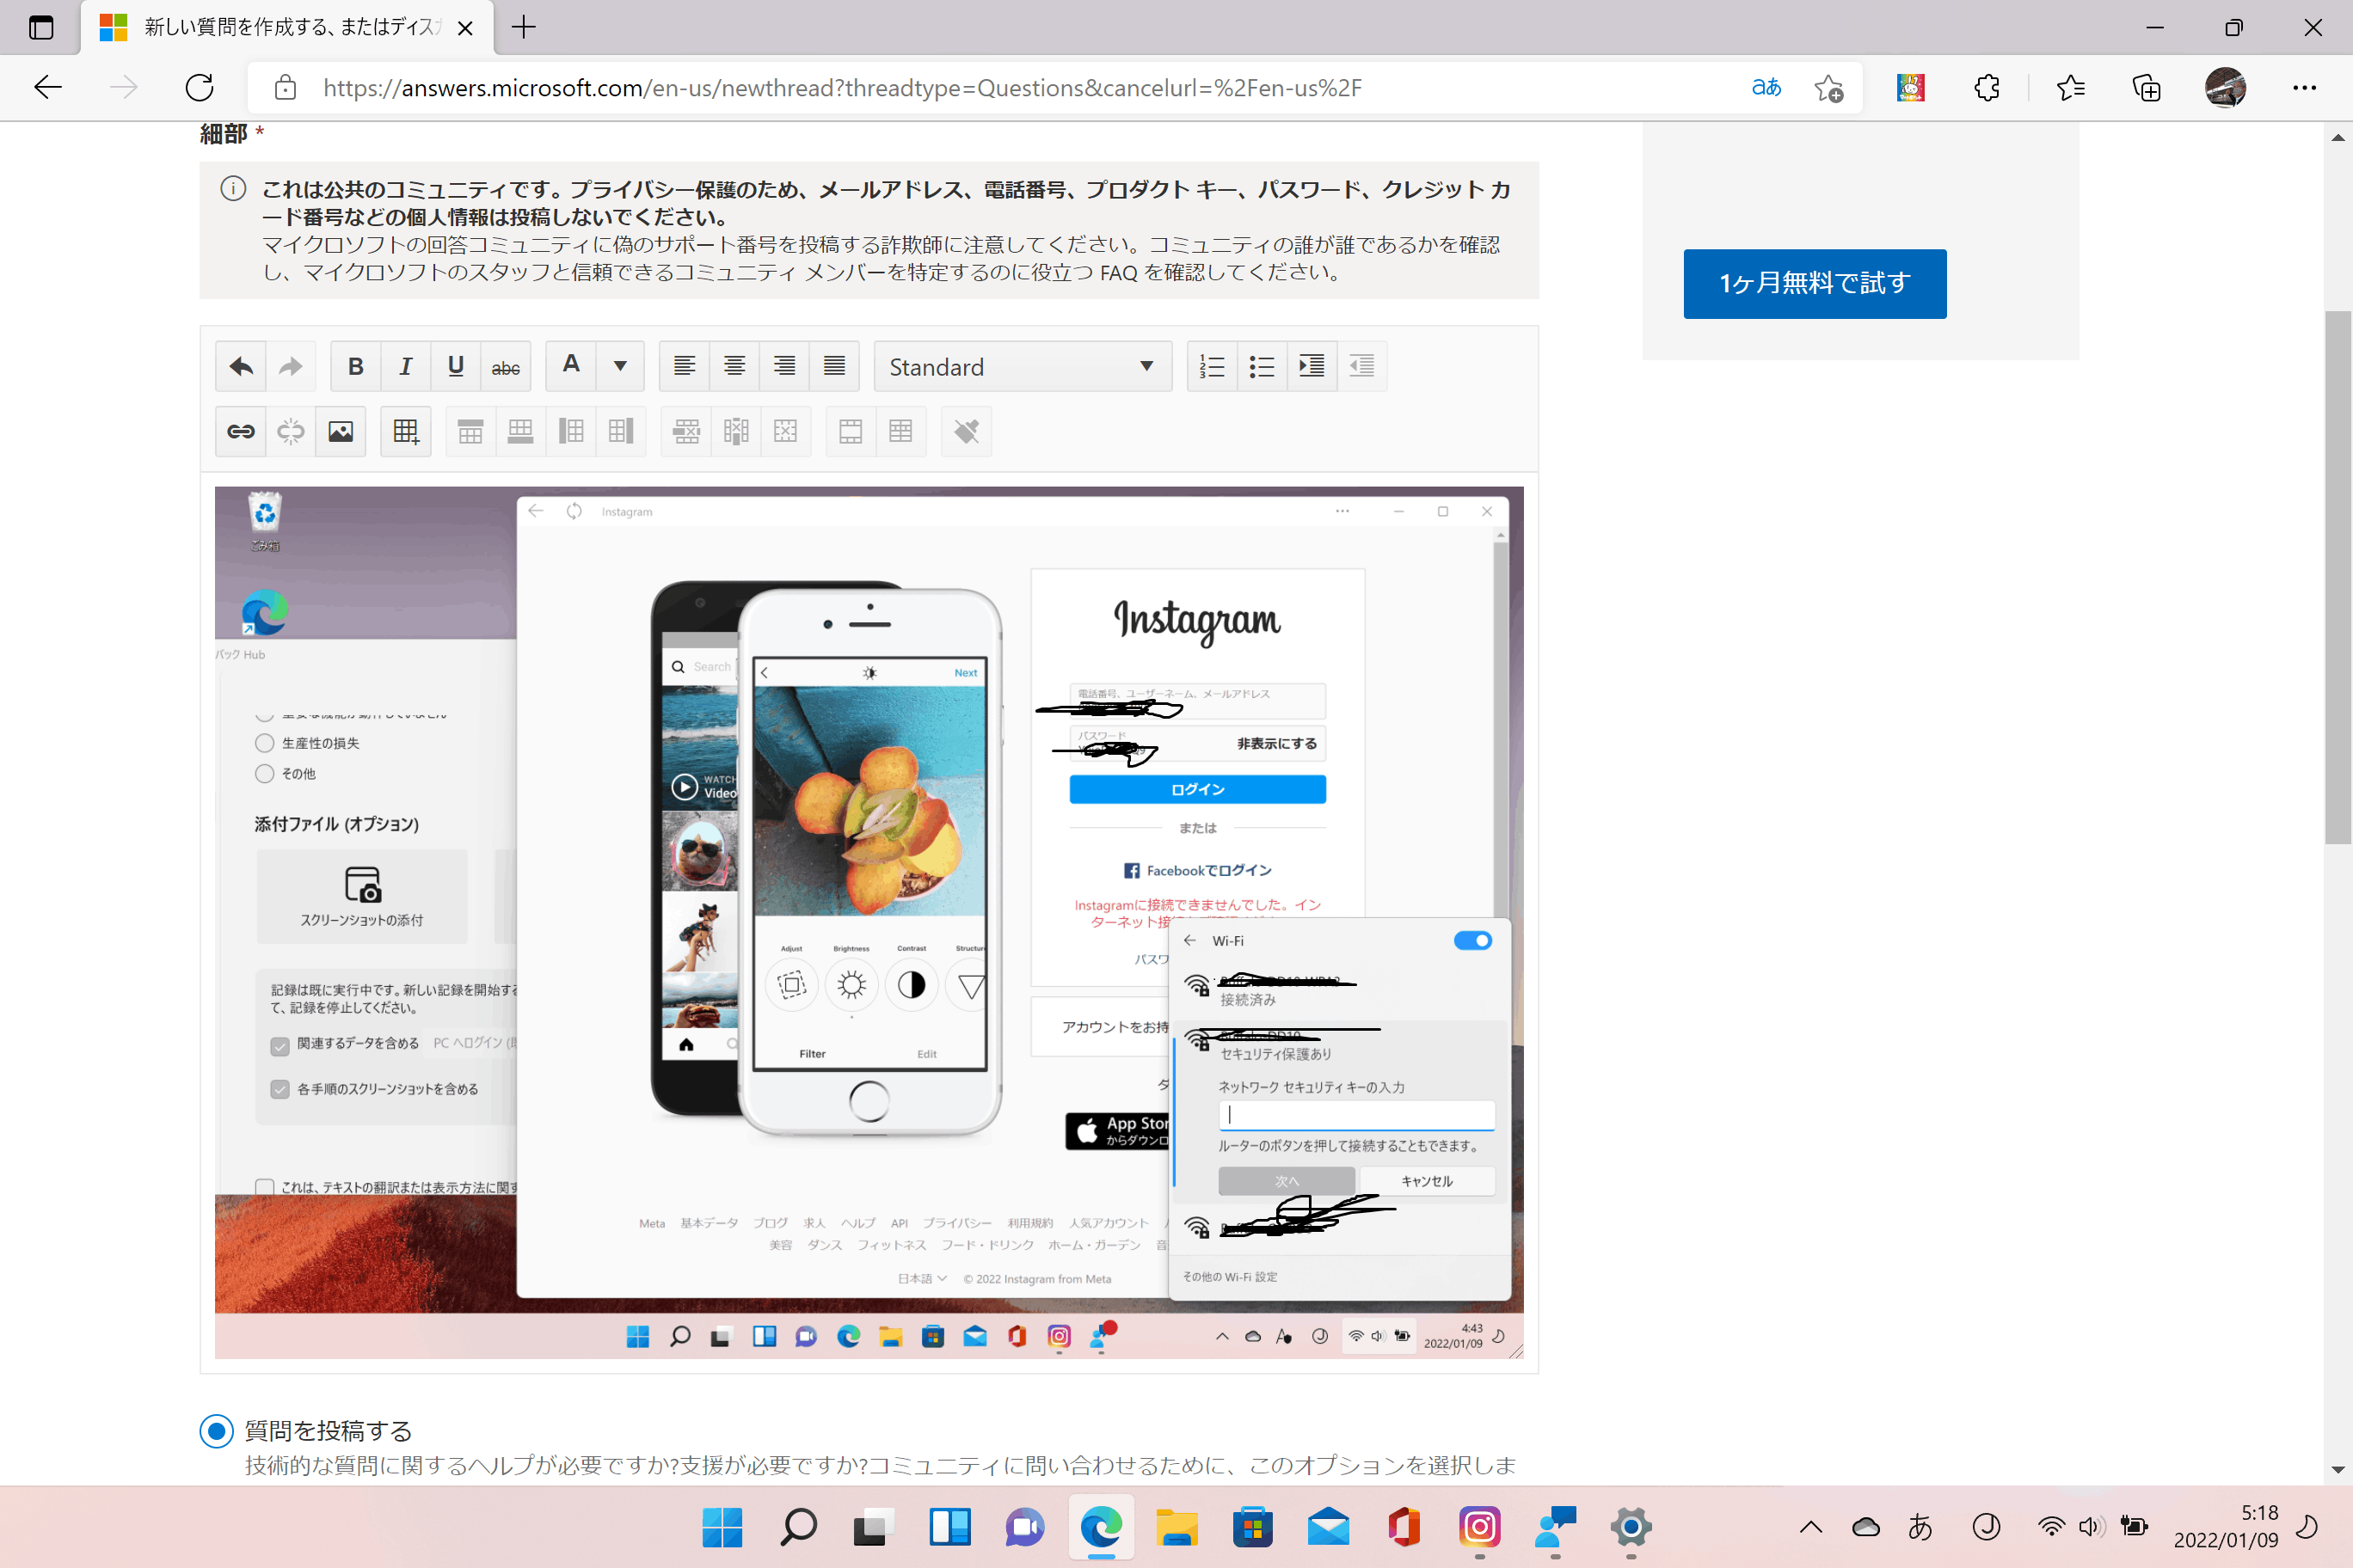Open Microsoft Store from the taskbar

point(1252,1527)
